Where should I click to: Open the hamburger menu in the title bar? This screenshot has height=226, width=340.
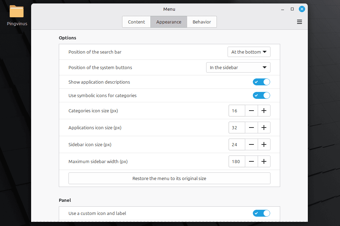300,22
